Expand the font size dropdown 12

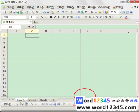click(x=37, y=17)
